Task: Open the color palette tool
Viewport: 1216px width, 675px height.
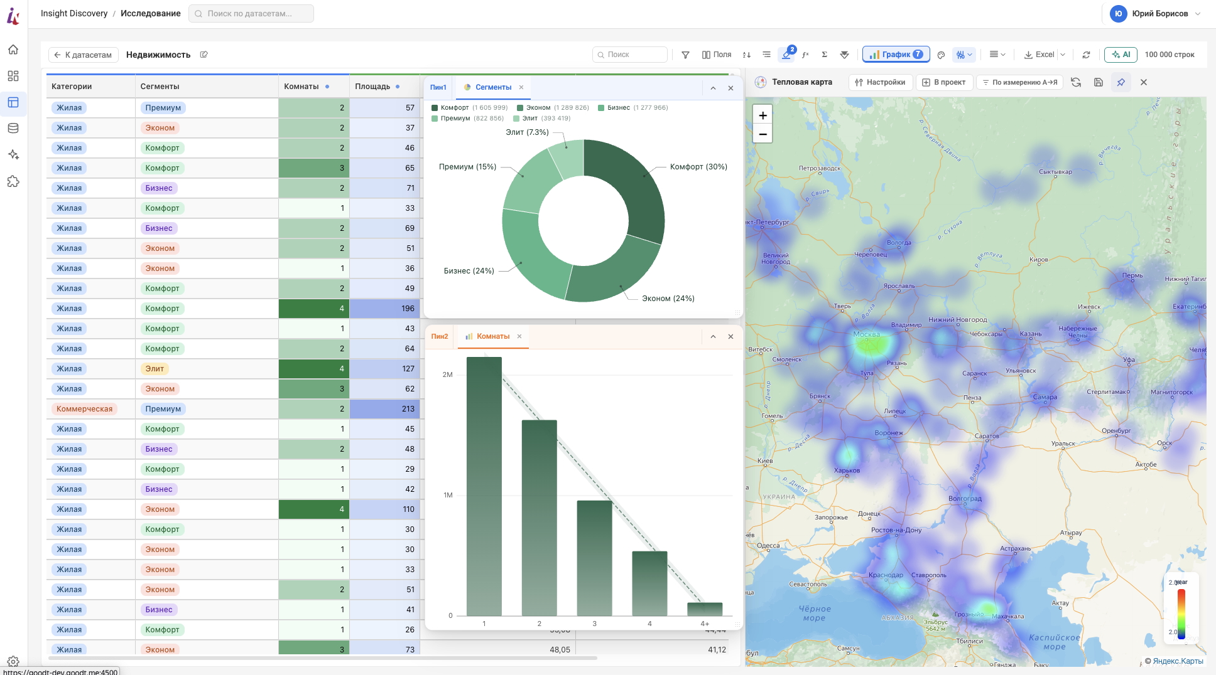Action: click(941, 55)
